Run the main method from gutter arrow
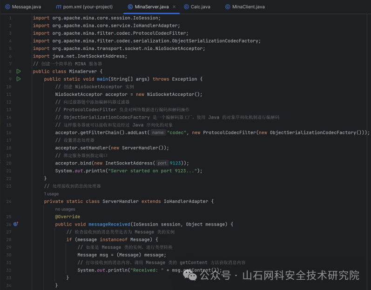This screenshot has width=371, height=290. (x=19, y=79)
